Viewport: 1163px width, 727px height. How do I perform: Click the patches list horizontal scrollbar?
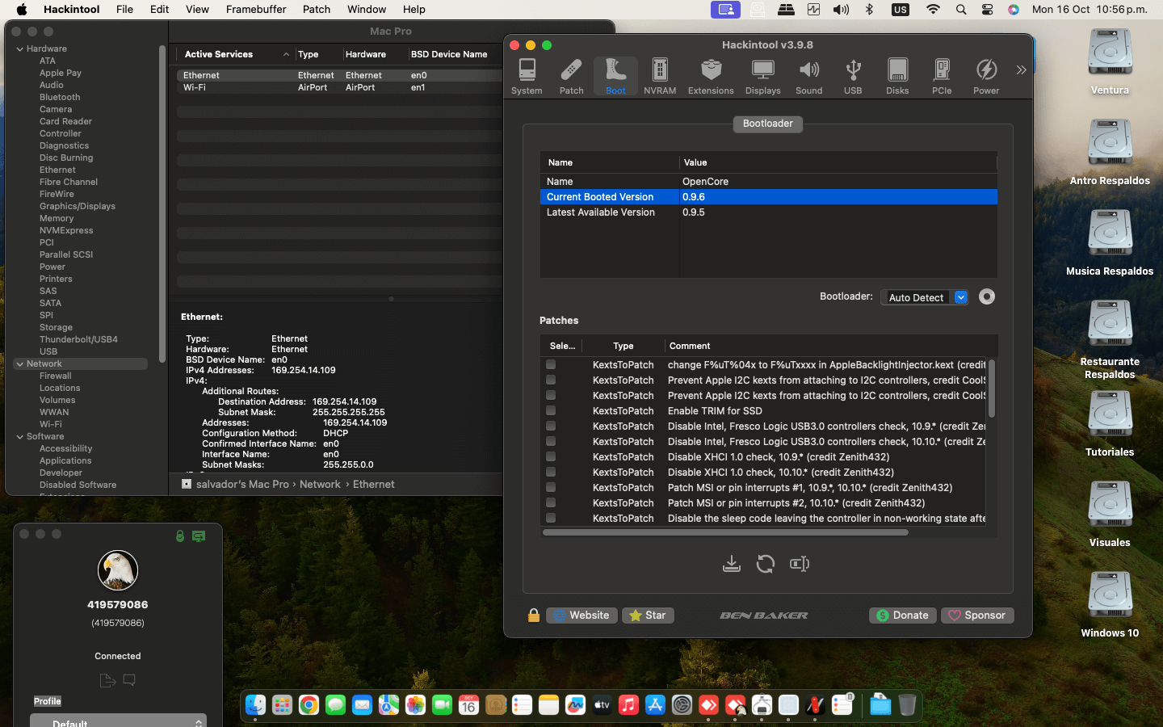725,532
